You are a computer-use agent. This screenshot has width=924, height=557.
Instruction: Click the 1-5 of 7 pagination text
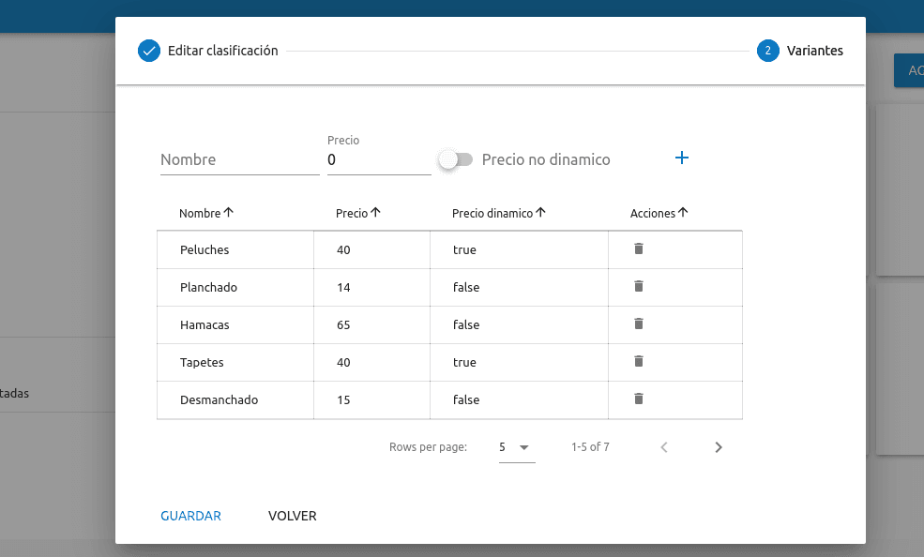[x=590, y=447]
